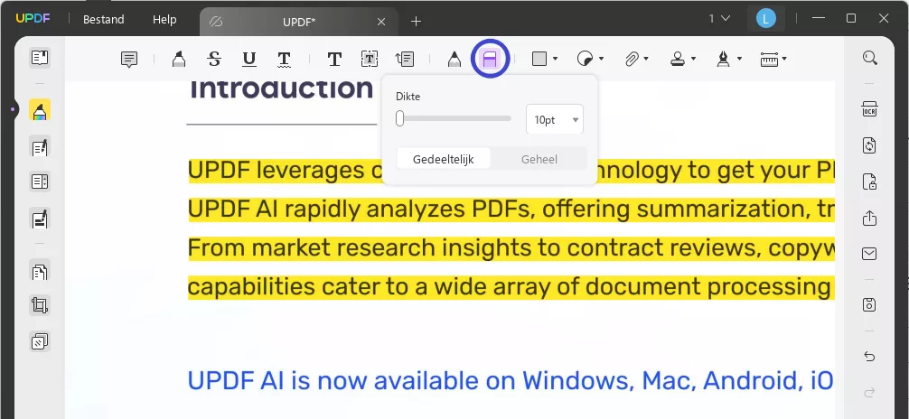Click the line 'UPDF AI rapidly analyzes PDFs'

click(x=511, y=209)
